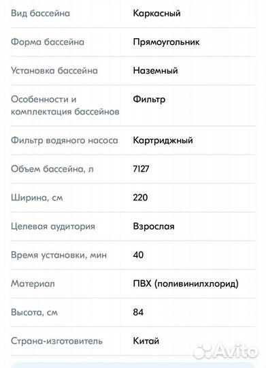Select the 'Фильтр' features value
Screen dimensions: 266x368
coord(149,99)
